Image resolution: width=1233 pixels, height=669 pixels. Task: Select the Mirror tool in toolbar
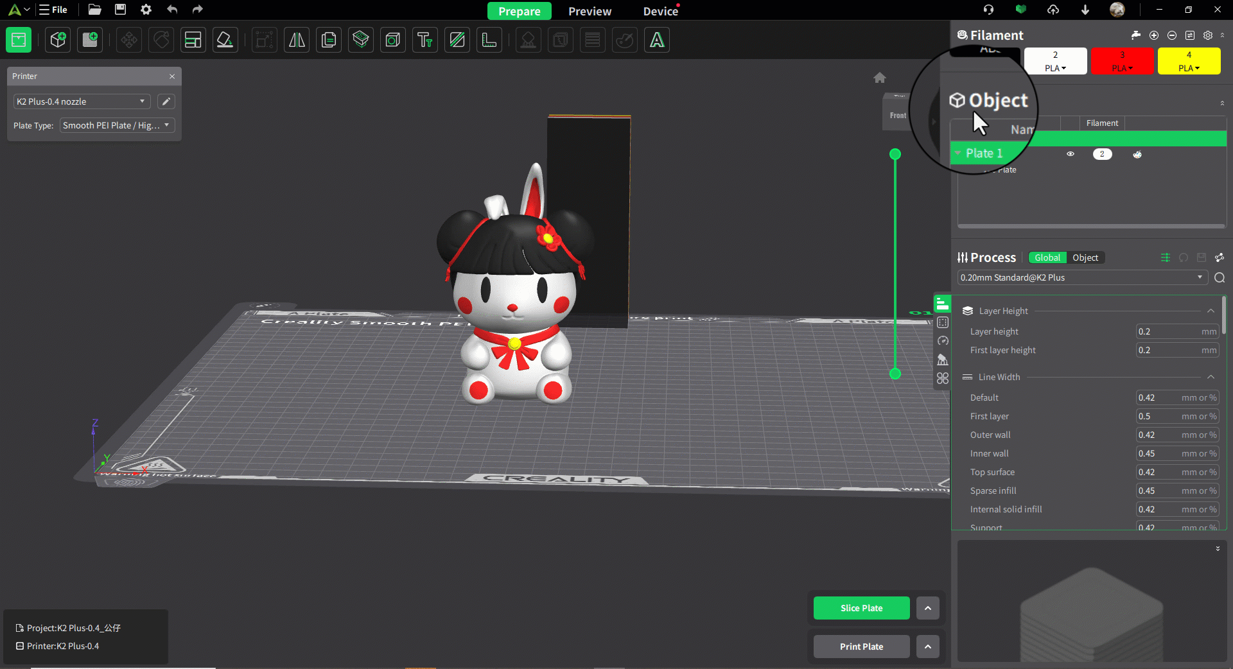pyautogui.click(x=297, y=40)
